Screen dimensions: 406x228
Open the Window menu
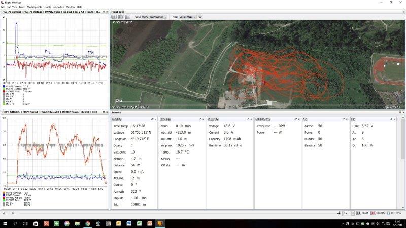[70, 7]
